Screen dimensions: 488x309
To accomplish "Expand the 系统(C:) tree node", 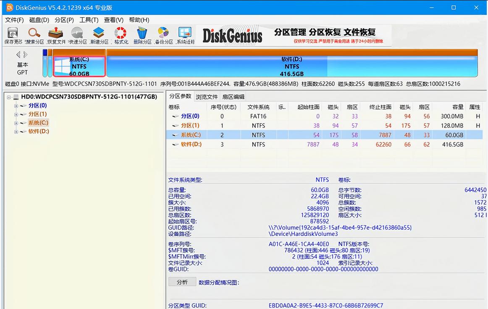I will (x=16, y=123).
